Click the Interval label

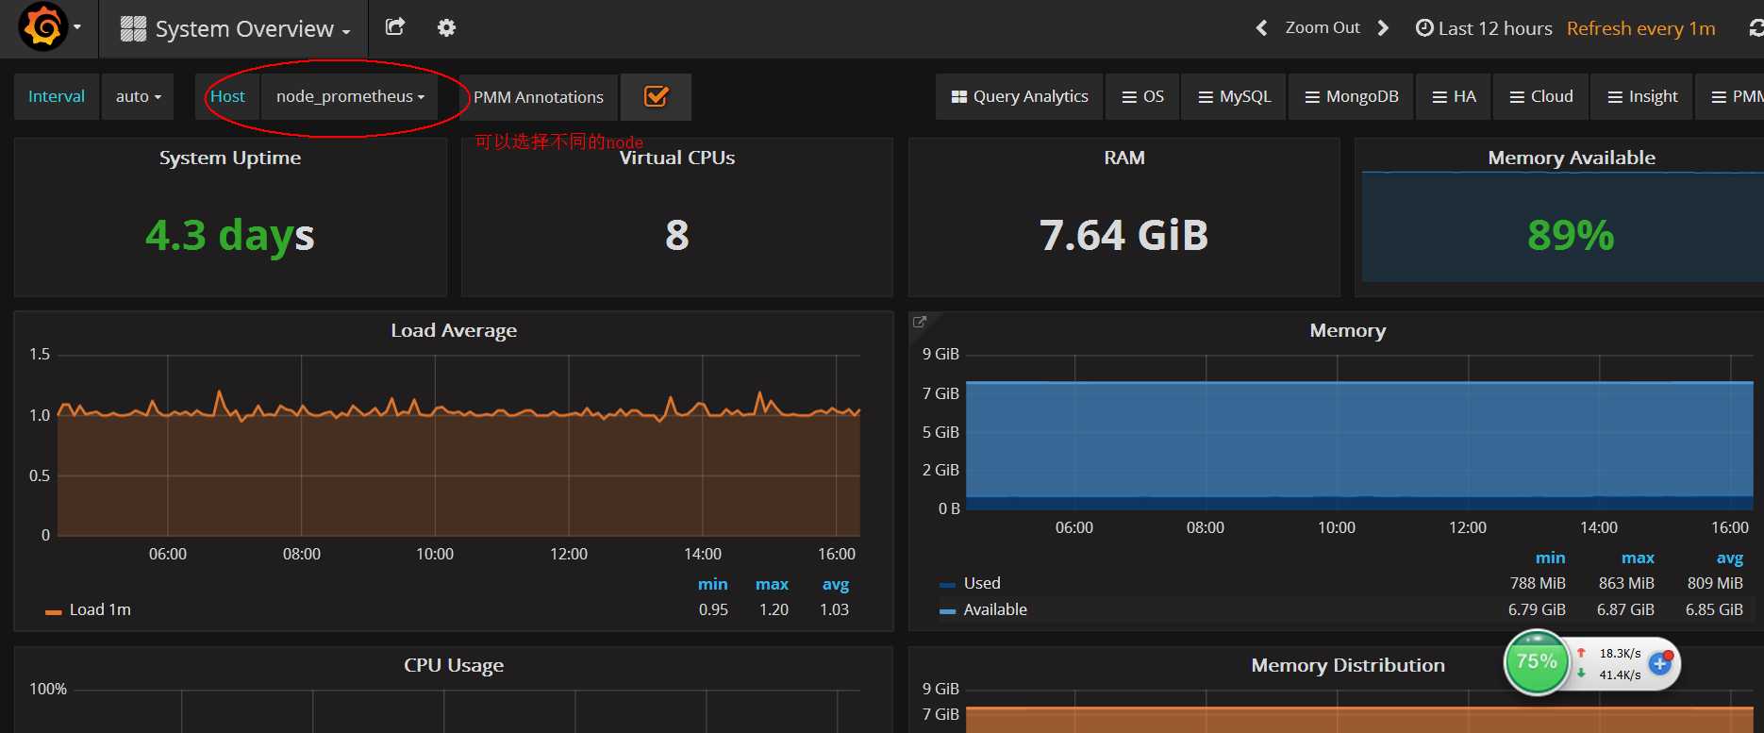pyautogui.click(x=57, y=96)
